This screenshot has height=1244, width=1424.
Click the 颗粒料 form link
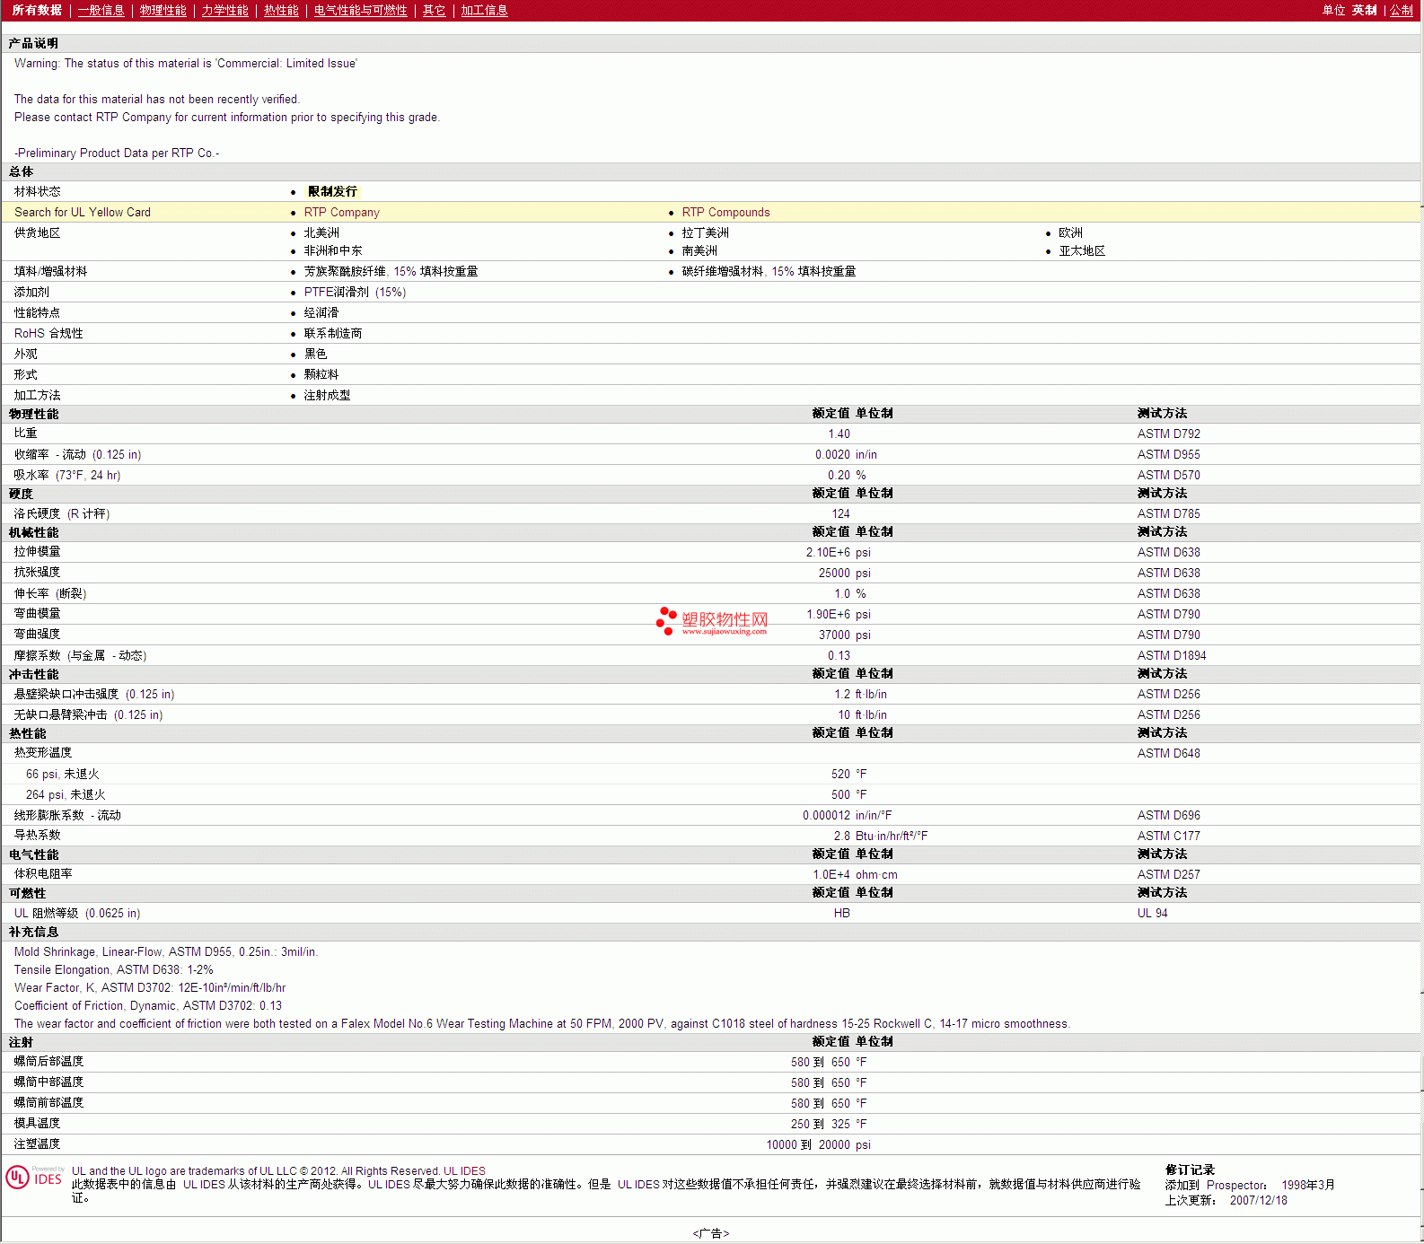click(321, 375)
